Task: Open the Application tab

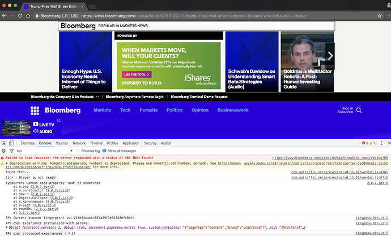Action: coord(131,143)
